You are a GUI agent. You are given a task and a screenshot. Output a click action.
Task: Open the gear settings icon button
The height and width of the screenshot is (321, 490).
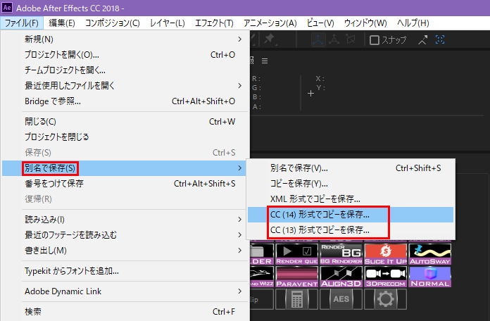[x=386, y=298]
